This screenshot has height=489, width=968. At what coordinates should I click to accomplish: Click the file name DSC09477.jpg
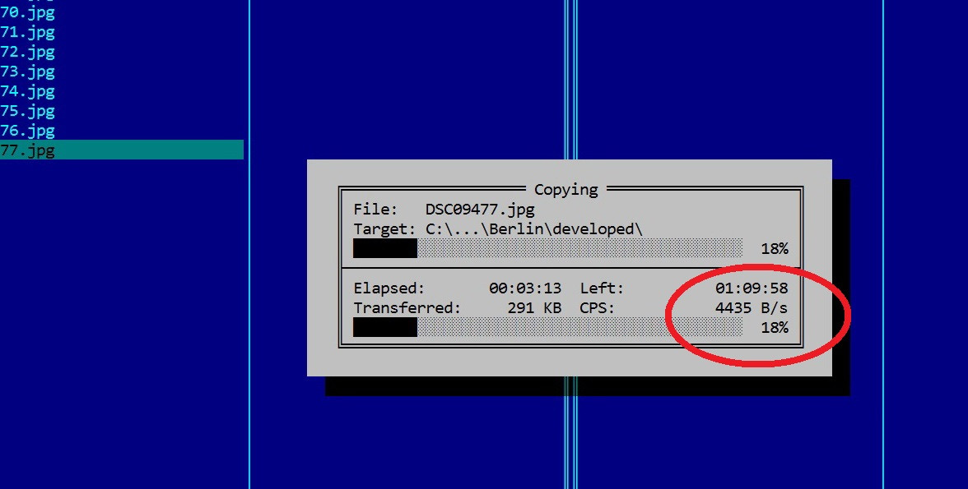coord(480,209)
